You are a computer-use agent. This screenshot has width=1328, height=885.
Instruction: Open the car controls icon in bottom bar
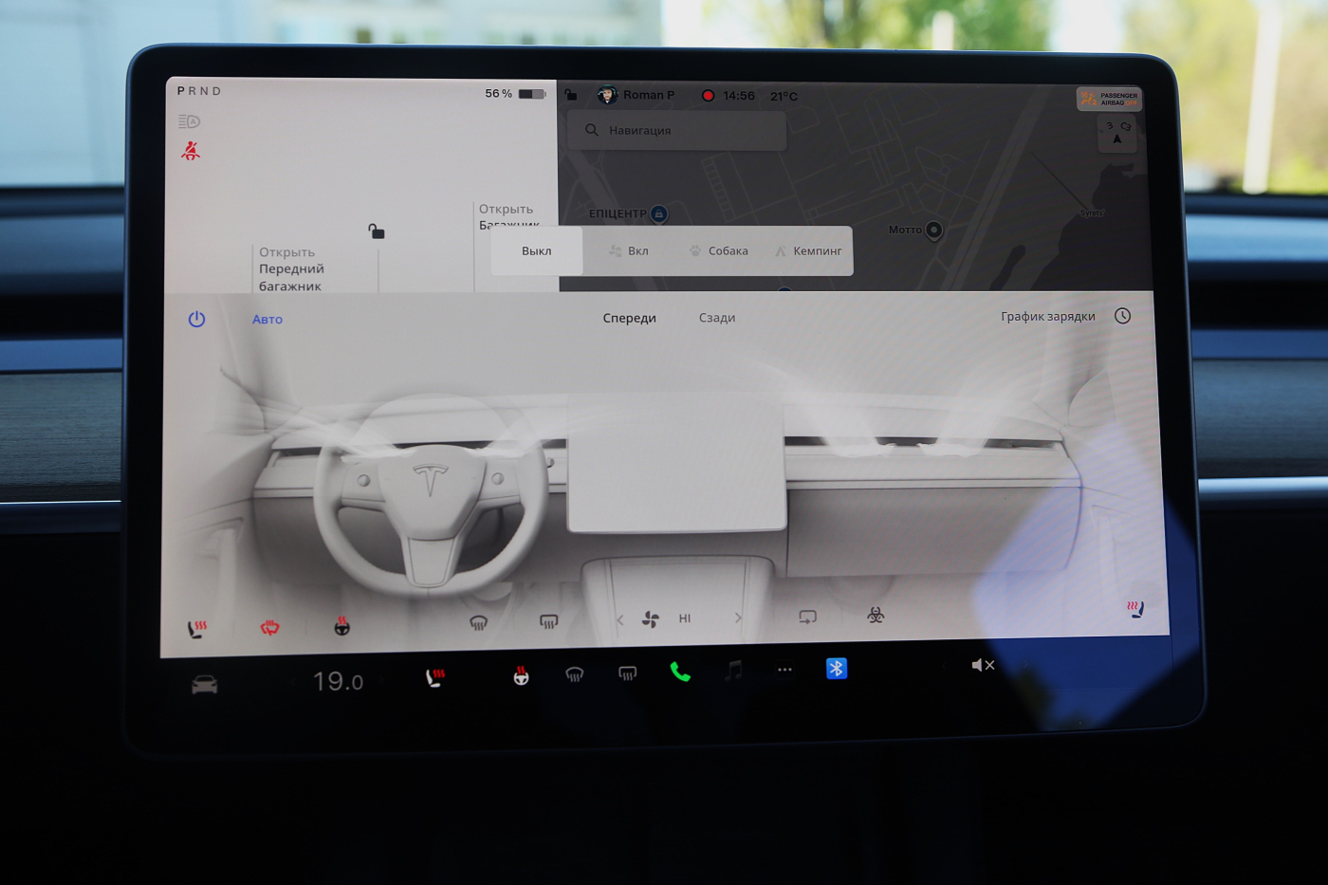point(205,685)
